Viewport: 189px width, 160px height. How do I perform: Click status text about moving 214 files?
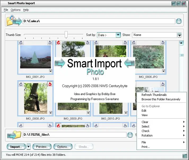pos(36,155)
